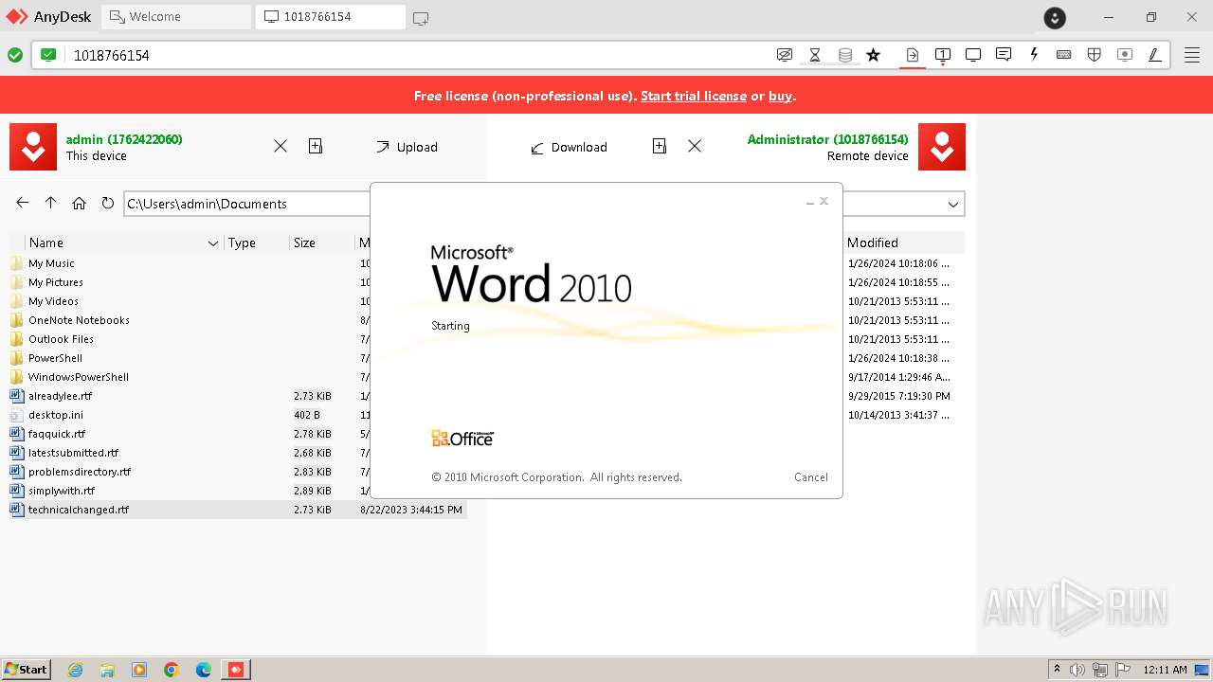Select file desktop.ini

coord(55,415)
